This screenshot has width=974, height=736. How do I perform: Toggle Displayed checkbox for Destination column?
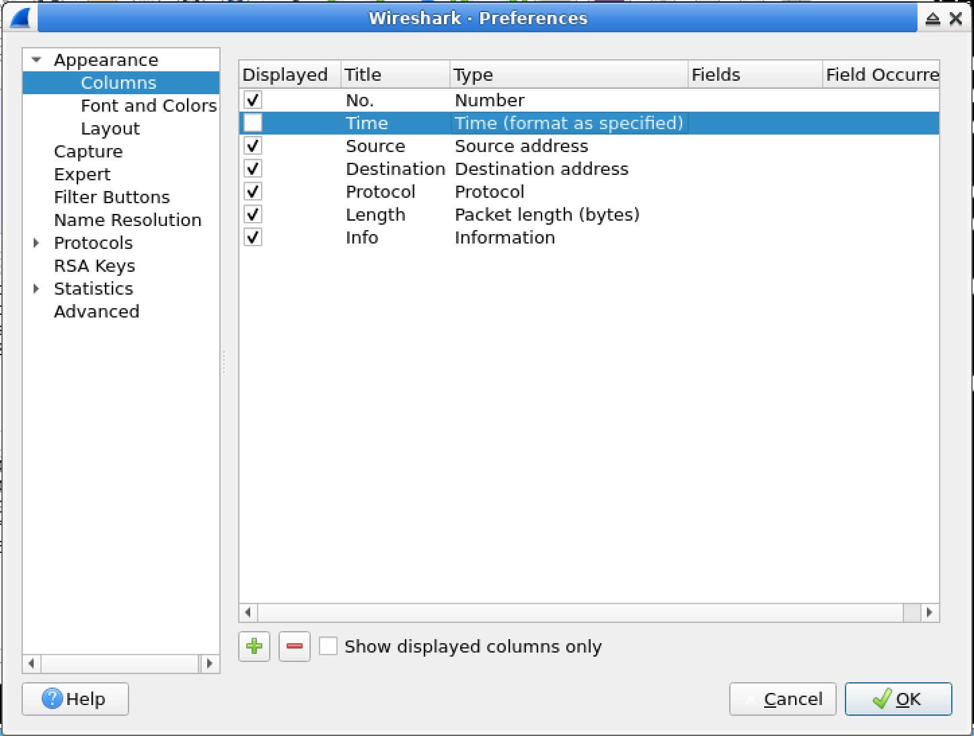(x=253, y=169)
